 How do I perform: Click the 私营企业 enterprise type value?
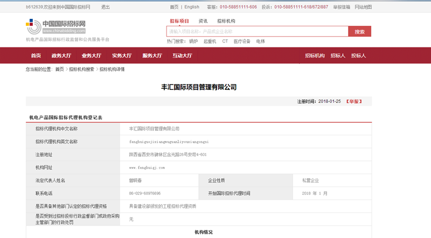310,180
